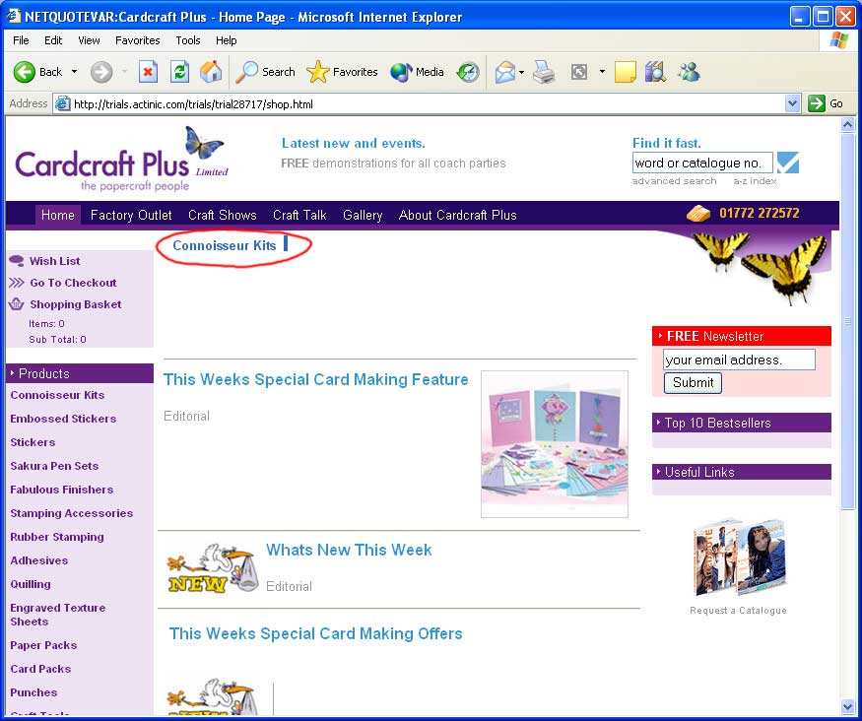862x721 pixels.
Task: Click the Media toolbar button
Action: click(x=418, y=72)
